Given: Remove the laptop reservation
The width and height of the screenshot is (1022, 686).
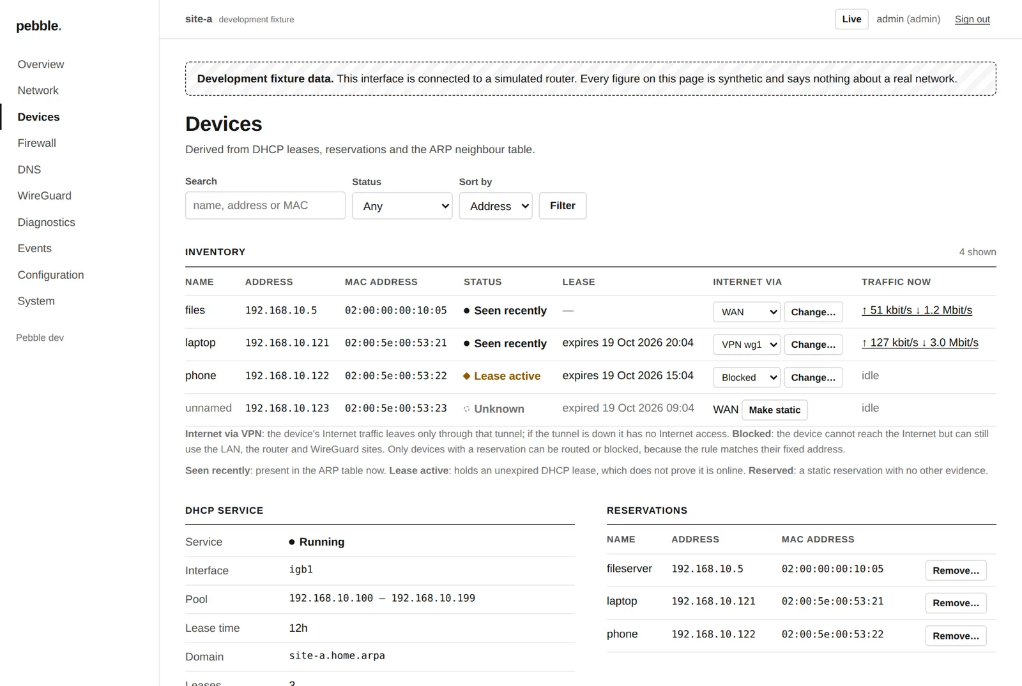Looking at the screenshot, I should coord(956,603).
